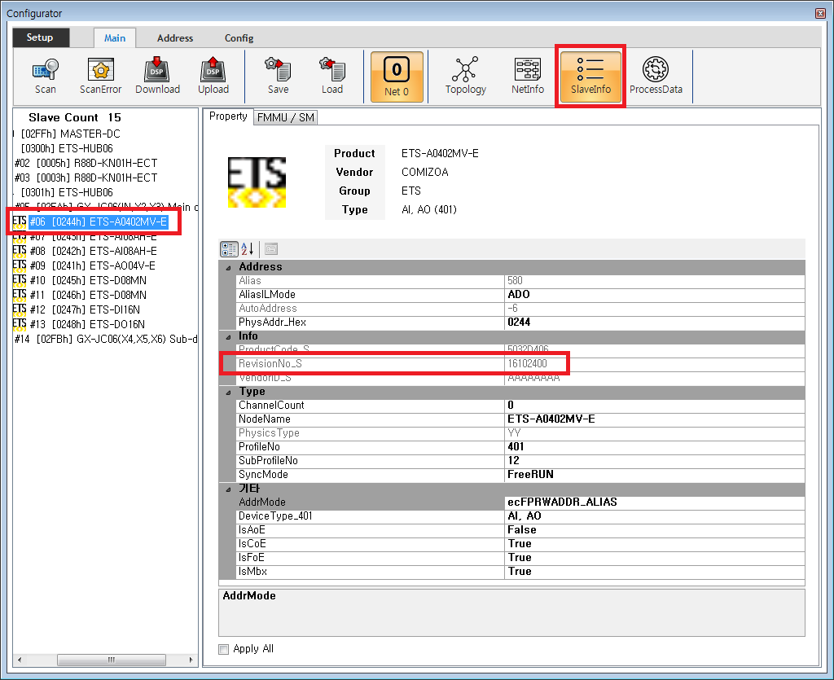Sort properties alphabetically

[x=248, y=249]
